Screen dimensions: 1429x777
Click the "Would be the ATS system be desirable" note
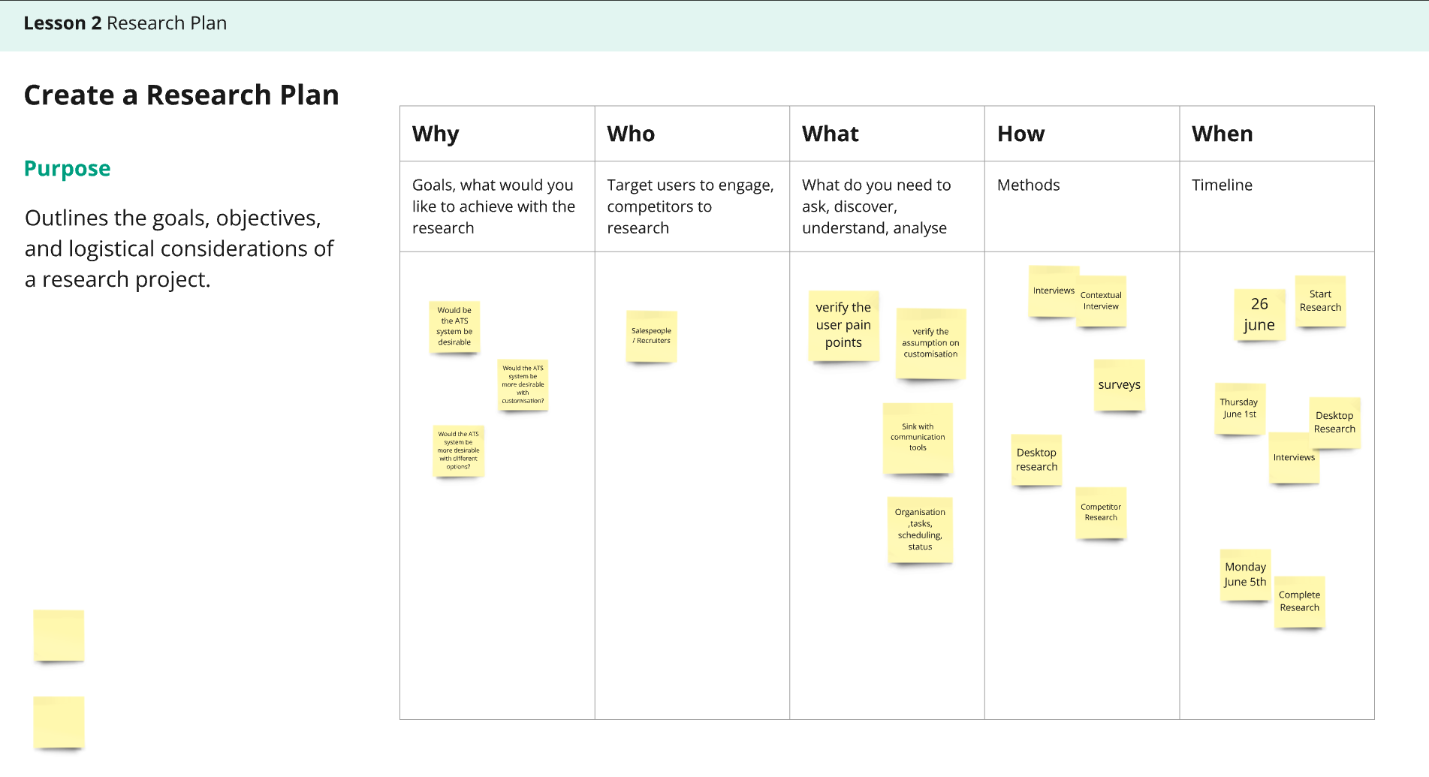coord(454,327)
